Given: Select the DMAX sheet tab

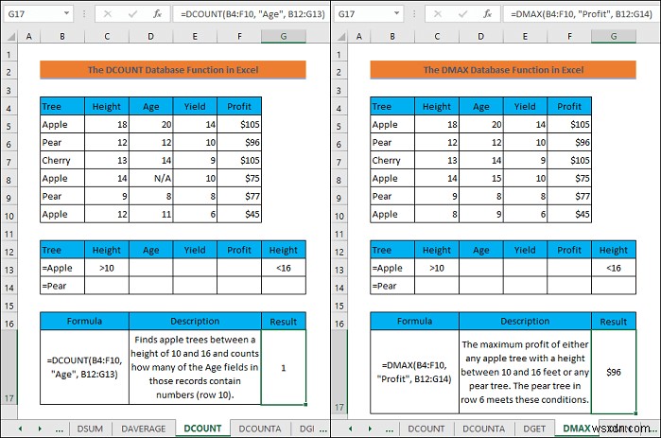Looking at the screenshot, I should tap(576, 429).
